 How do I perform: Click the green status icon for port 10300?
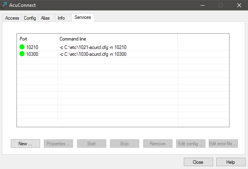(22, 54)
